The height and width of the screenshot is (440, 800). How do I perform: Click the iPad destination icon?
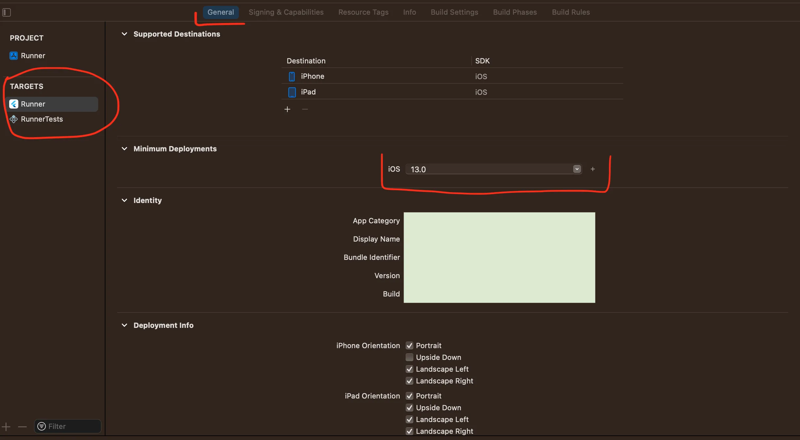click(x=292, y=92)
